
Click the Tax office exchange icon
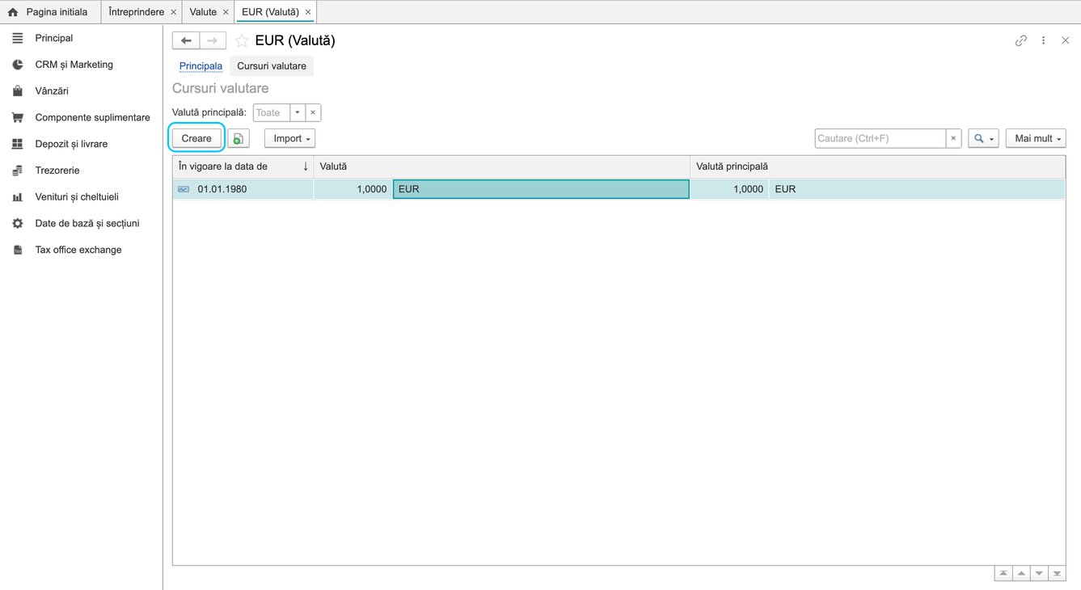18,250
